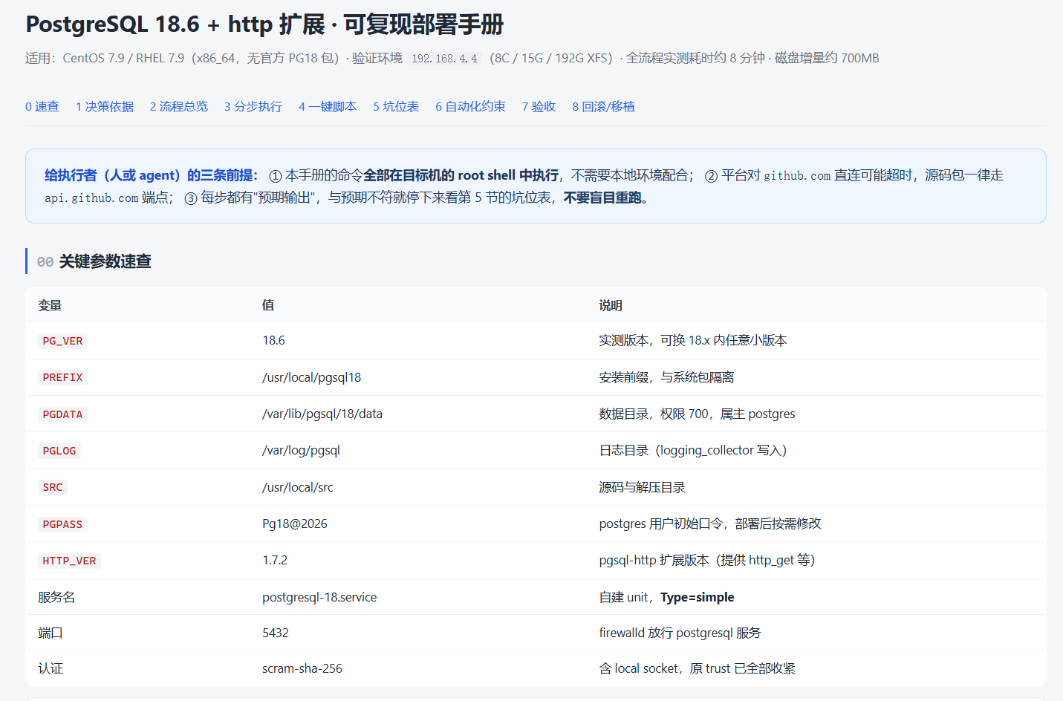
Task: Click the Type=simple description text
Action: [x=697, y=597]
